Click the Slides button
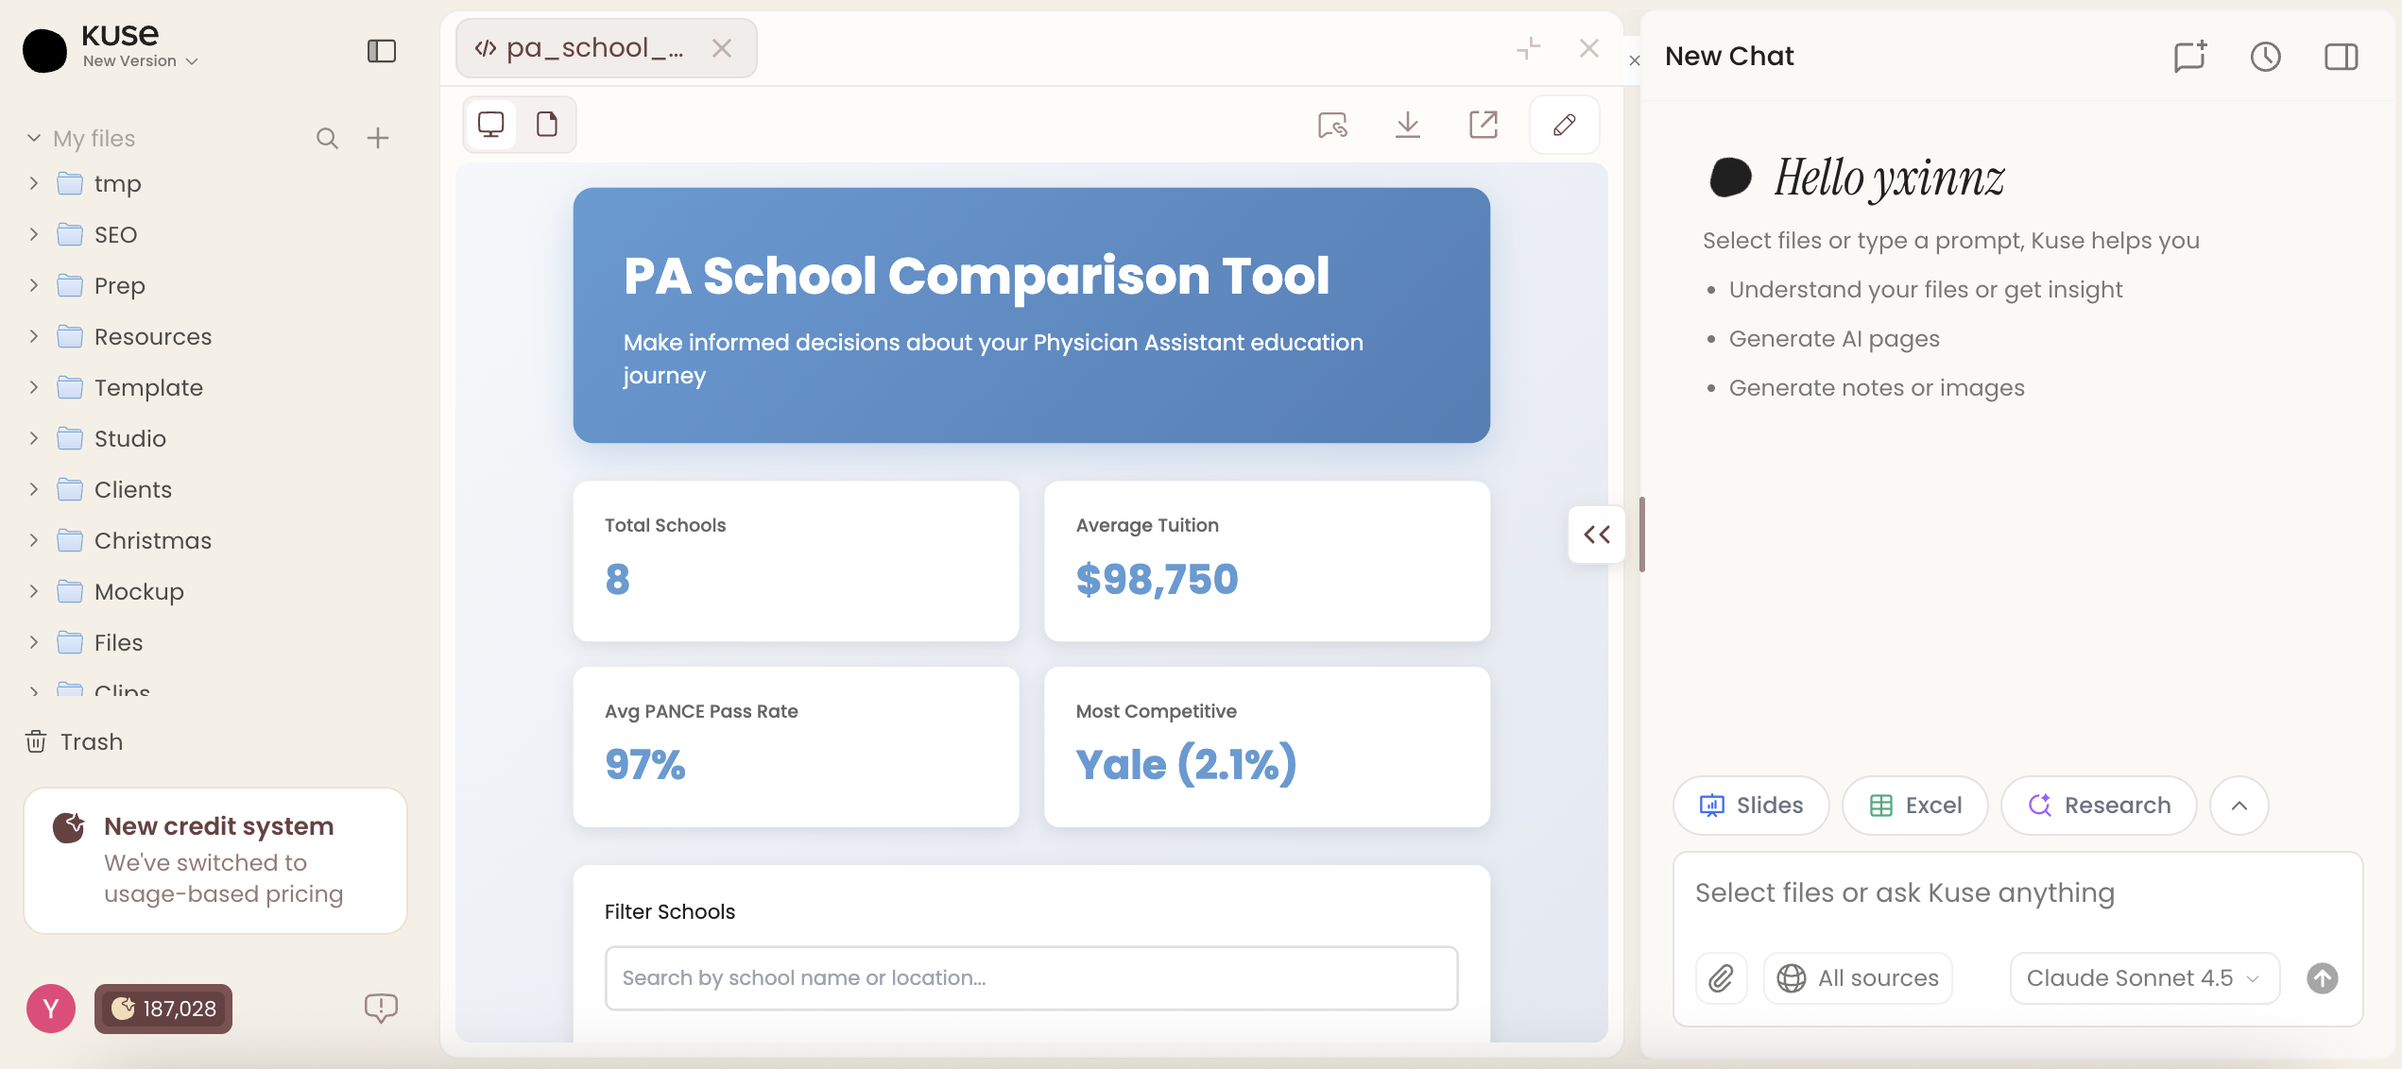 pos(1751,806)
